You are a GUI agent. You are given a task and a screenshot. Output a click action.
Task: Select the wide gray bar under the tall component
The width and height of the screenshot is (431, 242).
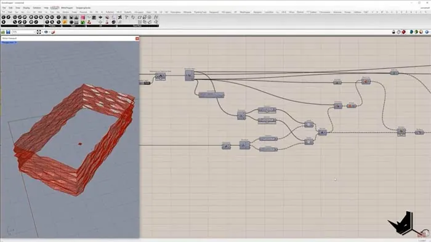(x=211, y=95)
